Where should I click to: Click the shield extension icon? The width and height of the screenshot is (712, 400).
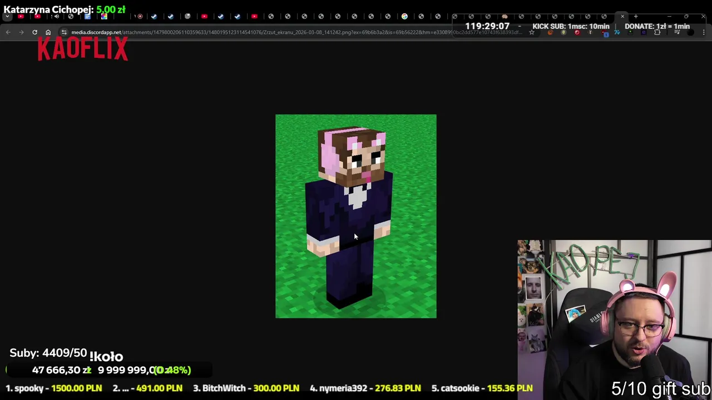click(563, 32)
